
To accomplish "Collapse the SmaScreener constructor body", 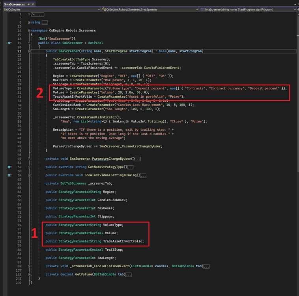I will tap(29, 51).
